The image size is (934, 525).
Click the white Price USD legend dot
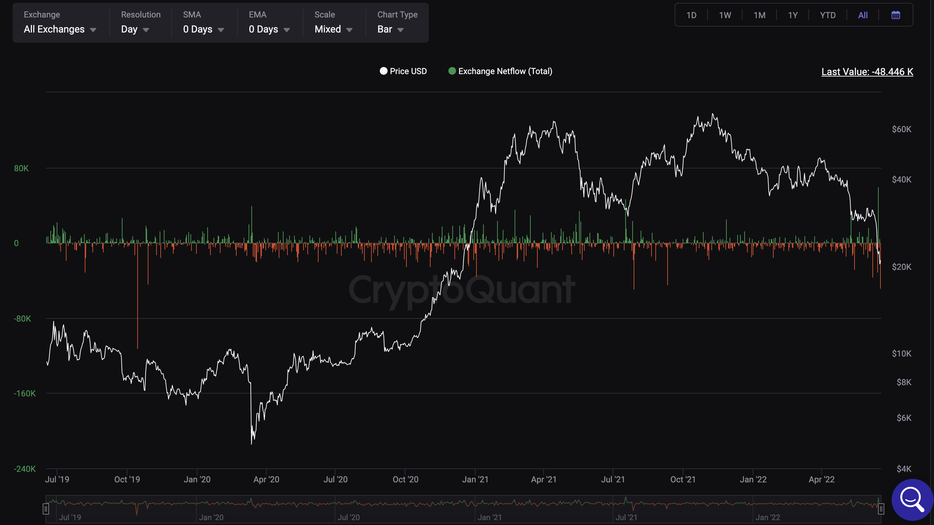click(x=383, y=71)
